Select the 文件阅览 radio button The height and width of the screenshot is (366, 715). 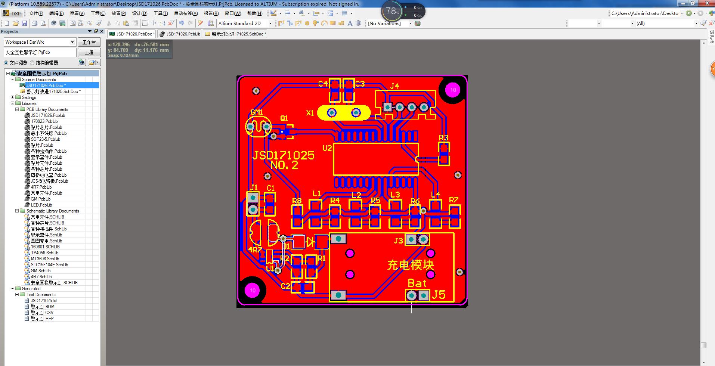click(6, 63)
